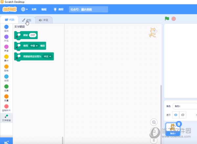Click the add extension button
Viewport: 197px width, 144px height.
coord(6,141)
